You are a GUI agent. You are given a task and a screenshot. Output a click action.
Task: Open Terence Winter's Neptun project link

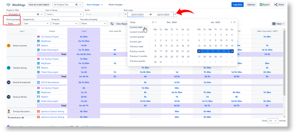pyautogui.click(x=44, y=97)
